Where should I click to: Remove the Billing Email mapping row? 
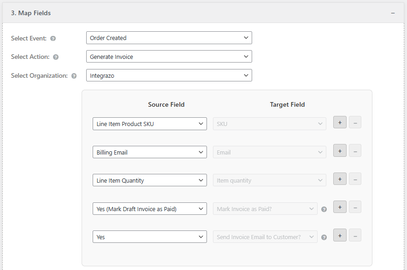355,151
